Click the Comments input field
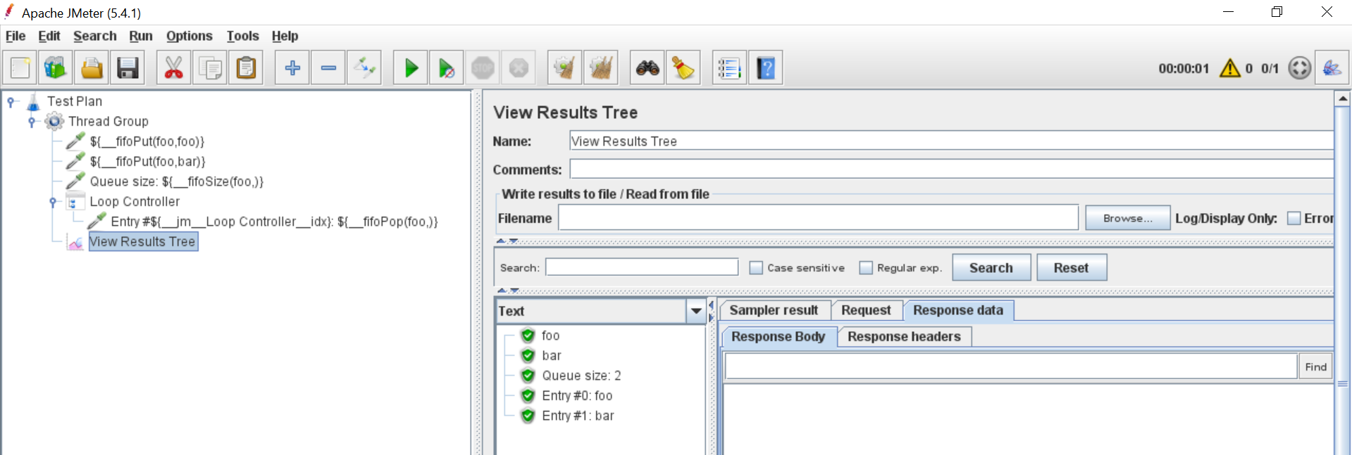Image resolution: width=1352 pixels, height=455 pixels. coord(951,169)
